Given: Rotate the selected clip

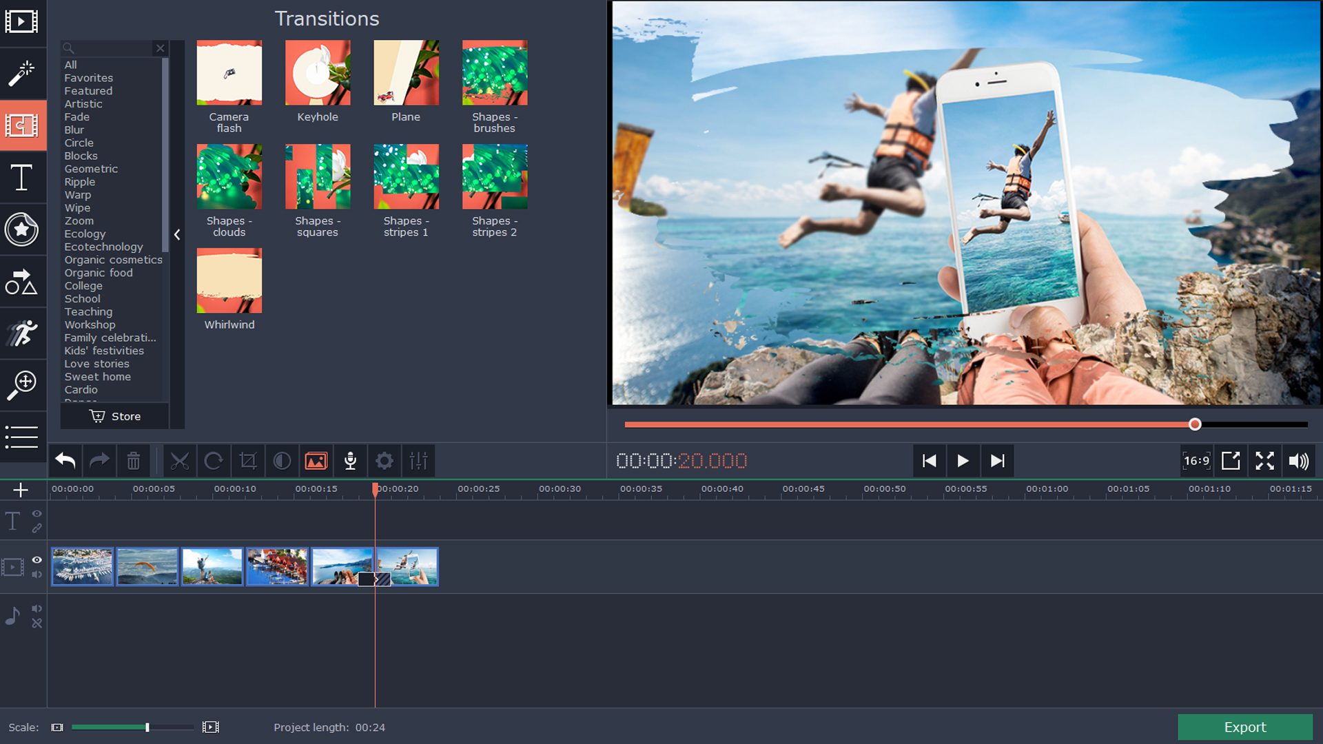Looking at the screenshot, I should coord(214,461).
